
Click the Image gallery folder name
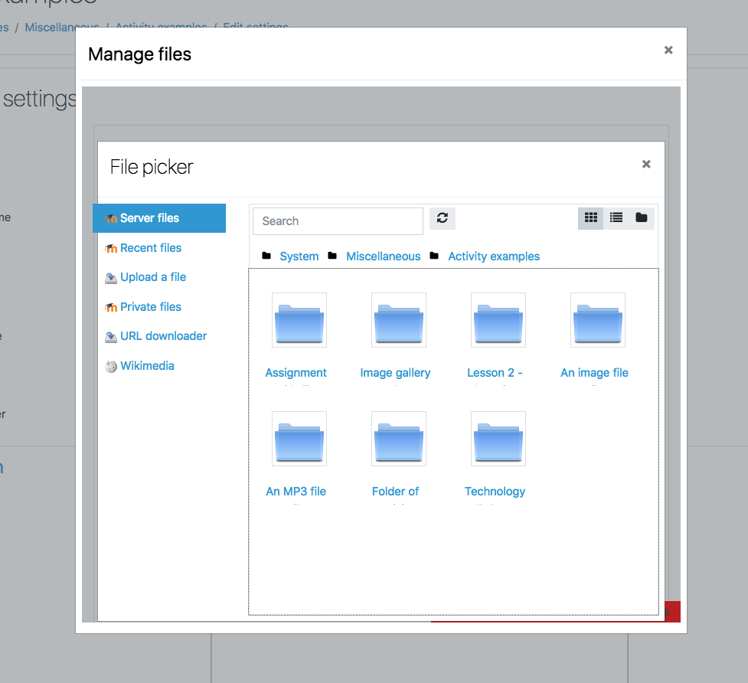tap(396, 372)
